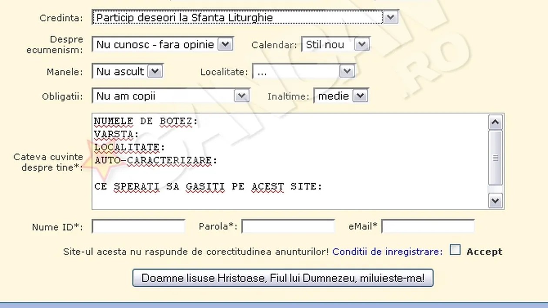Click the textarea scrollbar down arrow

[495, 201]
